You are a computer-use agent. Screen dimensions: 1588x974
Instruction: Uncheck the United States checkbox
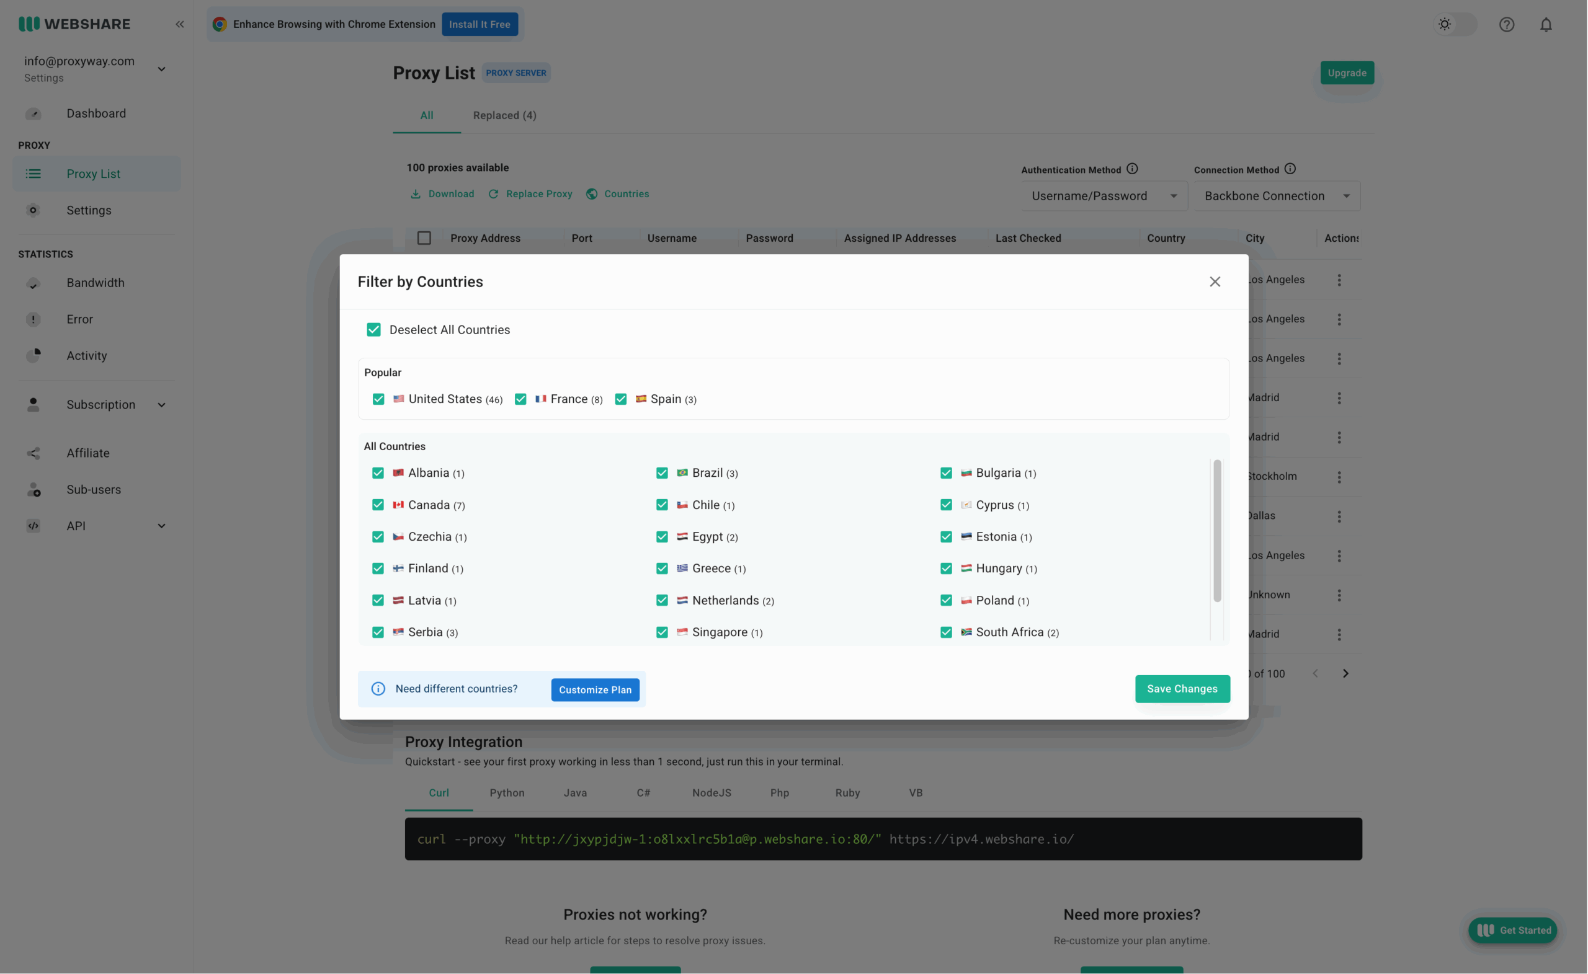pyautogui.click(x=378, y=399)
